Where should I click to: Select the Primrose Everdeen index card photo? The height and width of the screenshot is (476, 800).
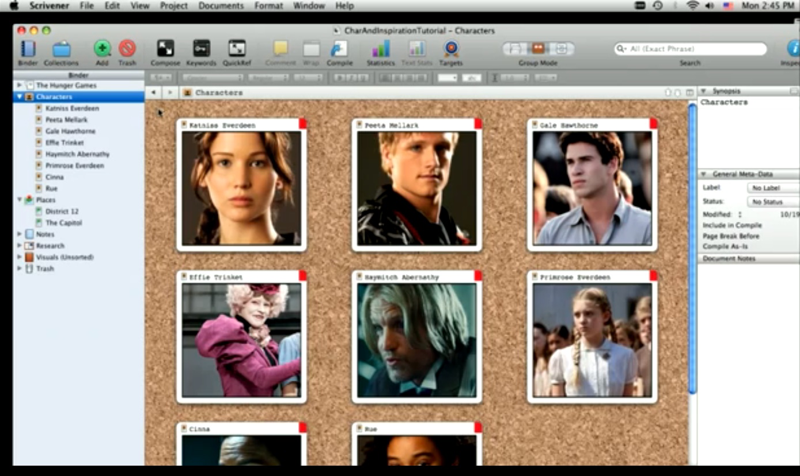[592, 340]
